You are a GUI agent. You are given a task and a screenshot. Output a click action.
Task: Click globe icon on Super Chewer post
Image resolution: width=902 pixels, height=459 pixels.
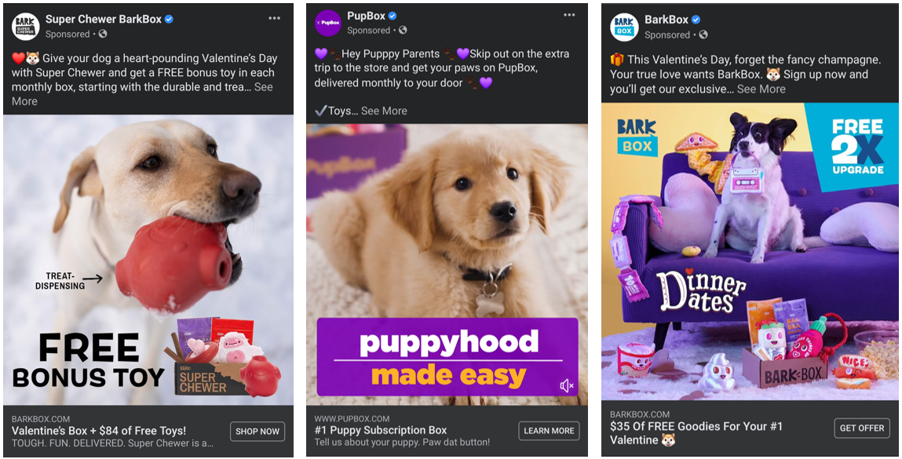(102, 34)
